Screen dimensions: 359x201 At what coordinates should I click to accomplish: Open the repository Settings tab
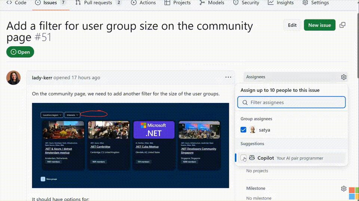click(x=316, y=3)
